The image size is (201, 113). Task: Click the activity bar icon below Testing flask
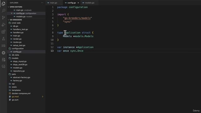click(3, 46)
